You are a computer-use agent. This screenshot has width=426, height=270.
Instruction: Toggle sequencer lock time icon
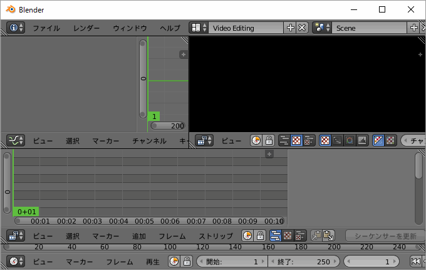tap(260, 236)
